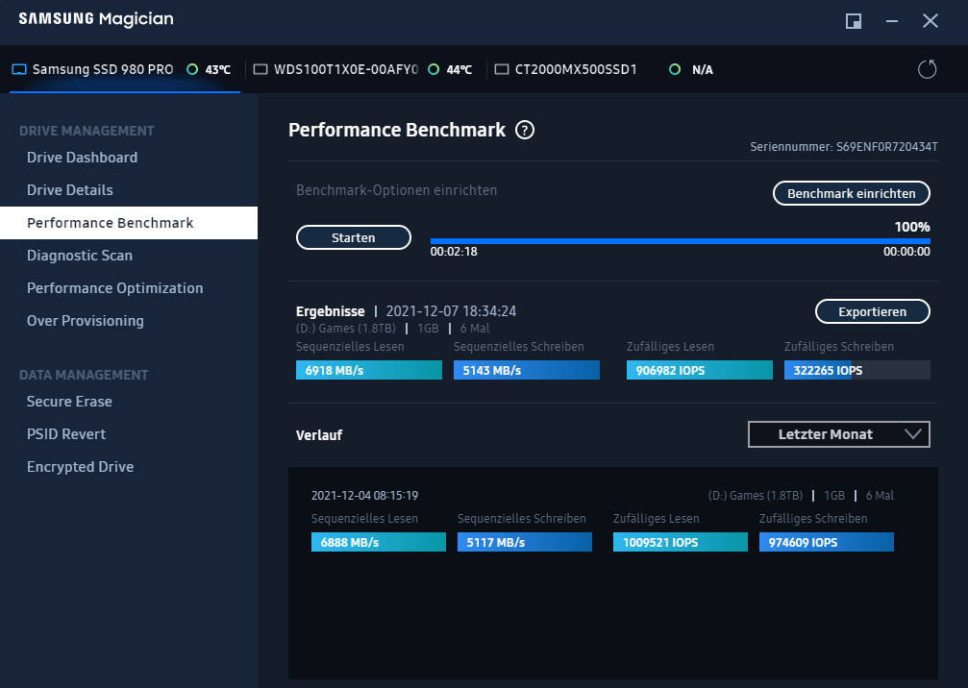
Task: Open Drive Dashboard
Action: 129,158
